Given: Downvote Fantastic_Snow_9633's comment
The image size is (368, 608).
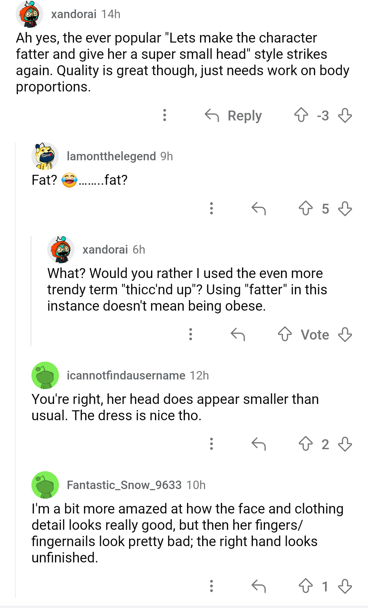Looking at the screenshot, I should [x=345, y=586].
